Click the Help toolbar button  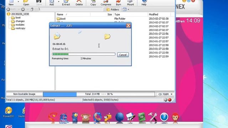click(x=144, y=3)
